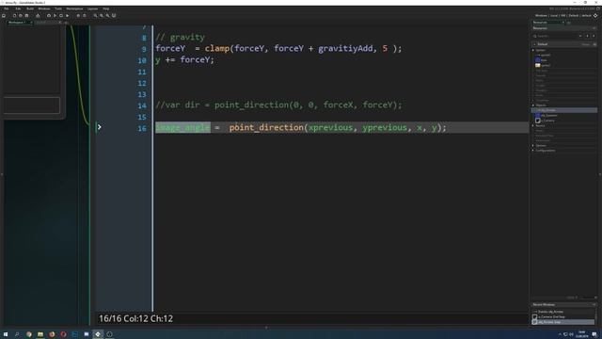Click the save project toolbar icon
Viewport: 602px width, 339px height.
coord(27,16)
